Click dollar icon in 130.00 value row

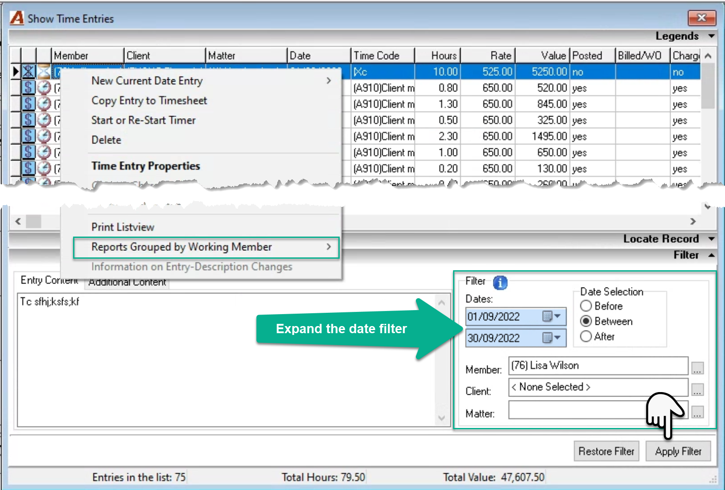click(29, 168)
